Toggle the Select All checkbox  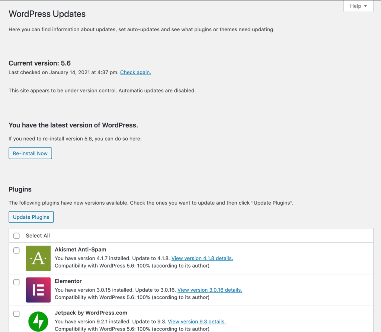[x=16, y=235]
